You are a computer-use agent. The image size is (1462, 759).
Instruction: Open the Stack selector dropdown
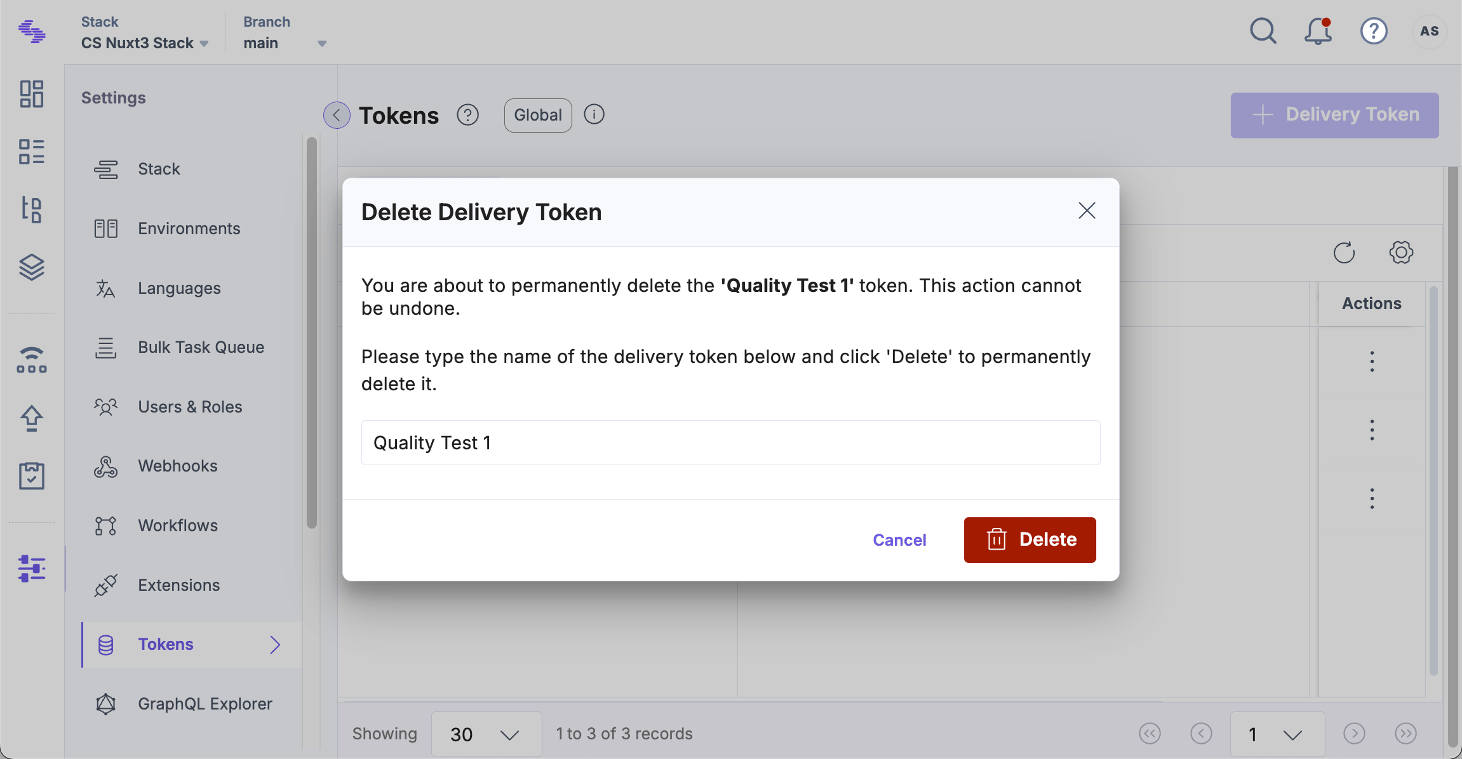point(145,43)
